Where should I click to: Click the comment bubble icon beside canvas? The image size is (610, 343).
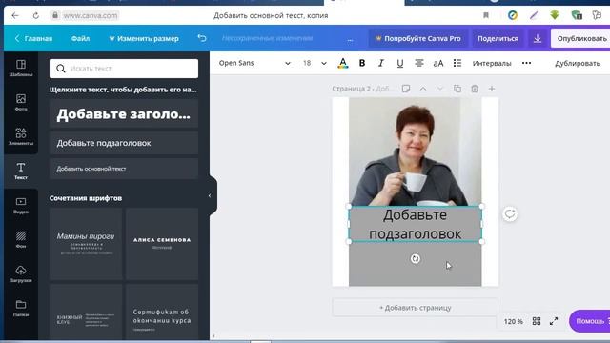[510, 213]
